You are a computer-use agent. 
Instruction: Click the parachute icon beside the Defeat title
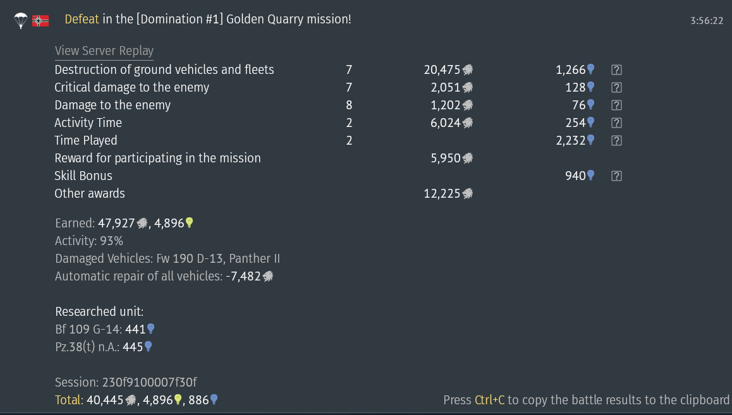tap(21, 20)
